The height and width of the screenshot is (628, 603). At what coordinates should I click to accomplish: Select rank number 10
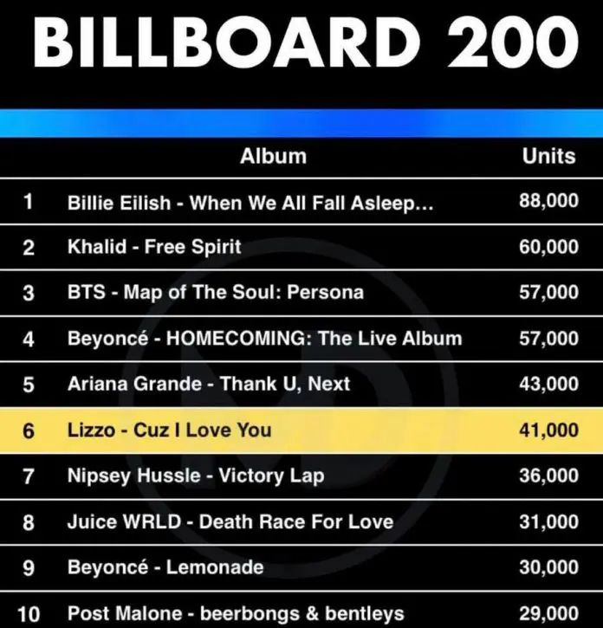click(29, 615)
